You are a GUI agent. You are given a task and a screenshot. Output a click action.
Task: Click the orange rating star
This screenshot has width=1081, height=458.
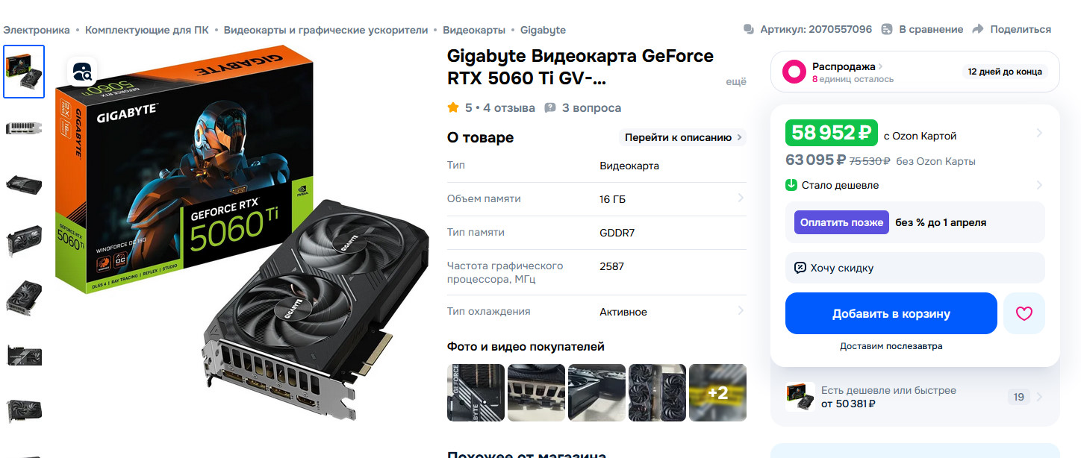point(452,107)
